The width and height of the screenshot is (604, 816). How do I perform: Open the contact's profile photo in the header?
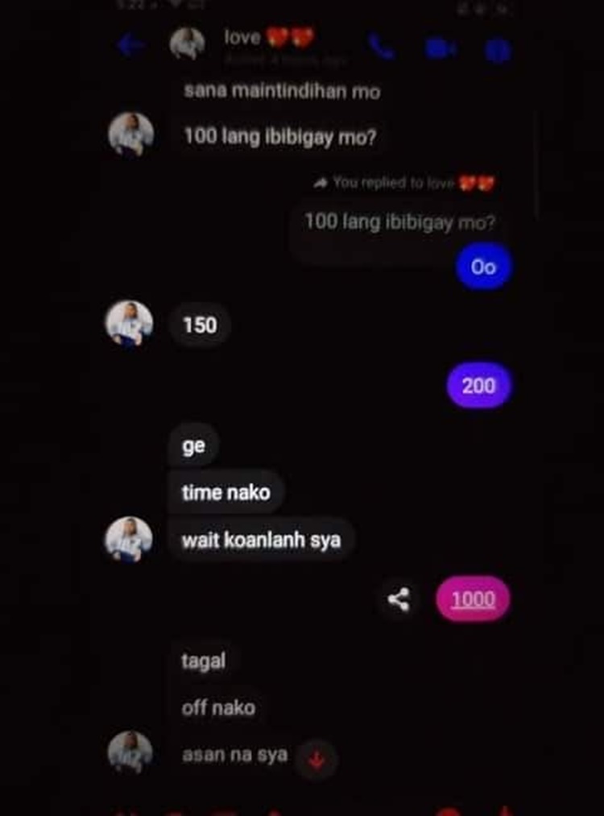coord(188,43)
